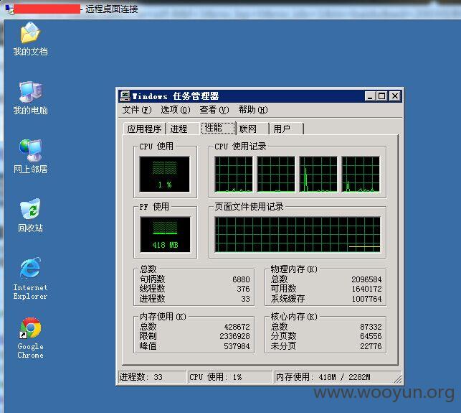Open the 帮助(H) menu
Image resolution: width=461 pixels, height=413 pixels.
253,110
